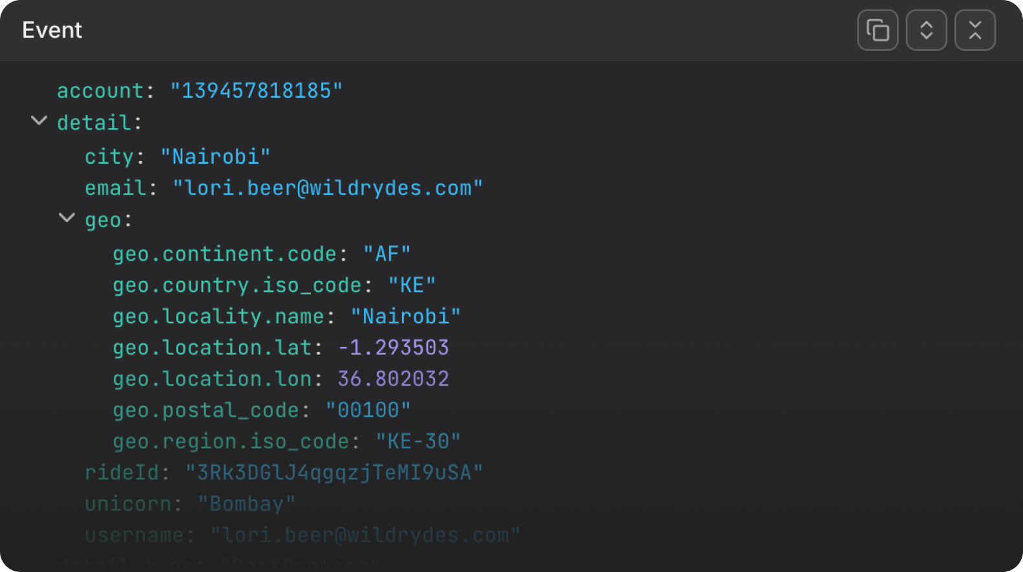Click the Event panel title

tap(52, 30)
